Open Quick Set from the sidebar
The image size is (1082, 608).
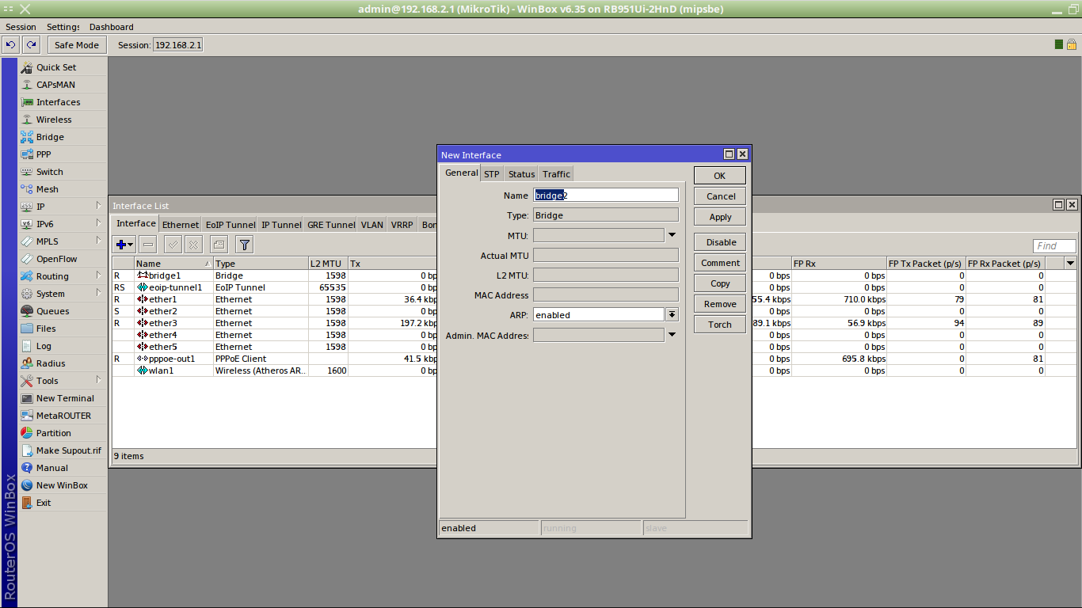62,67
